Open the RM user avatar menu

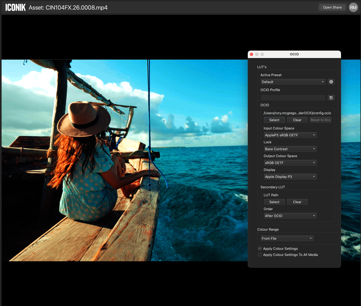click(353, 7)
